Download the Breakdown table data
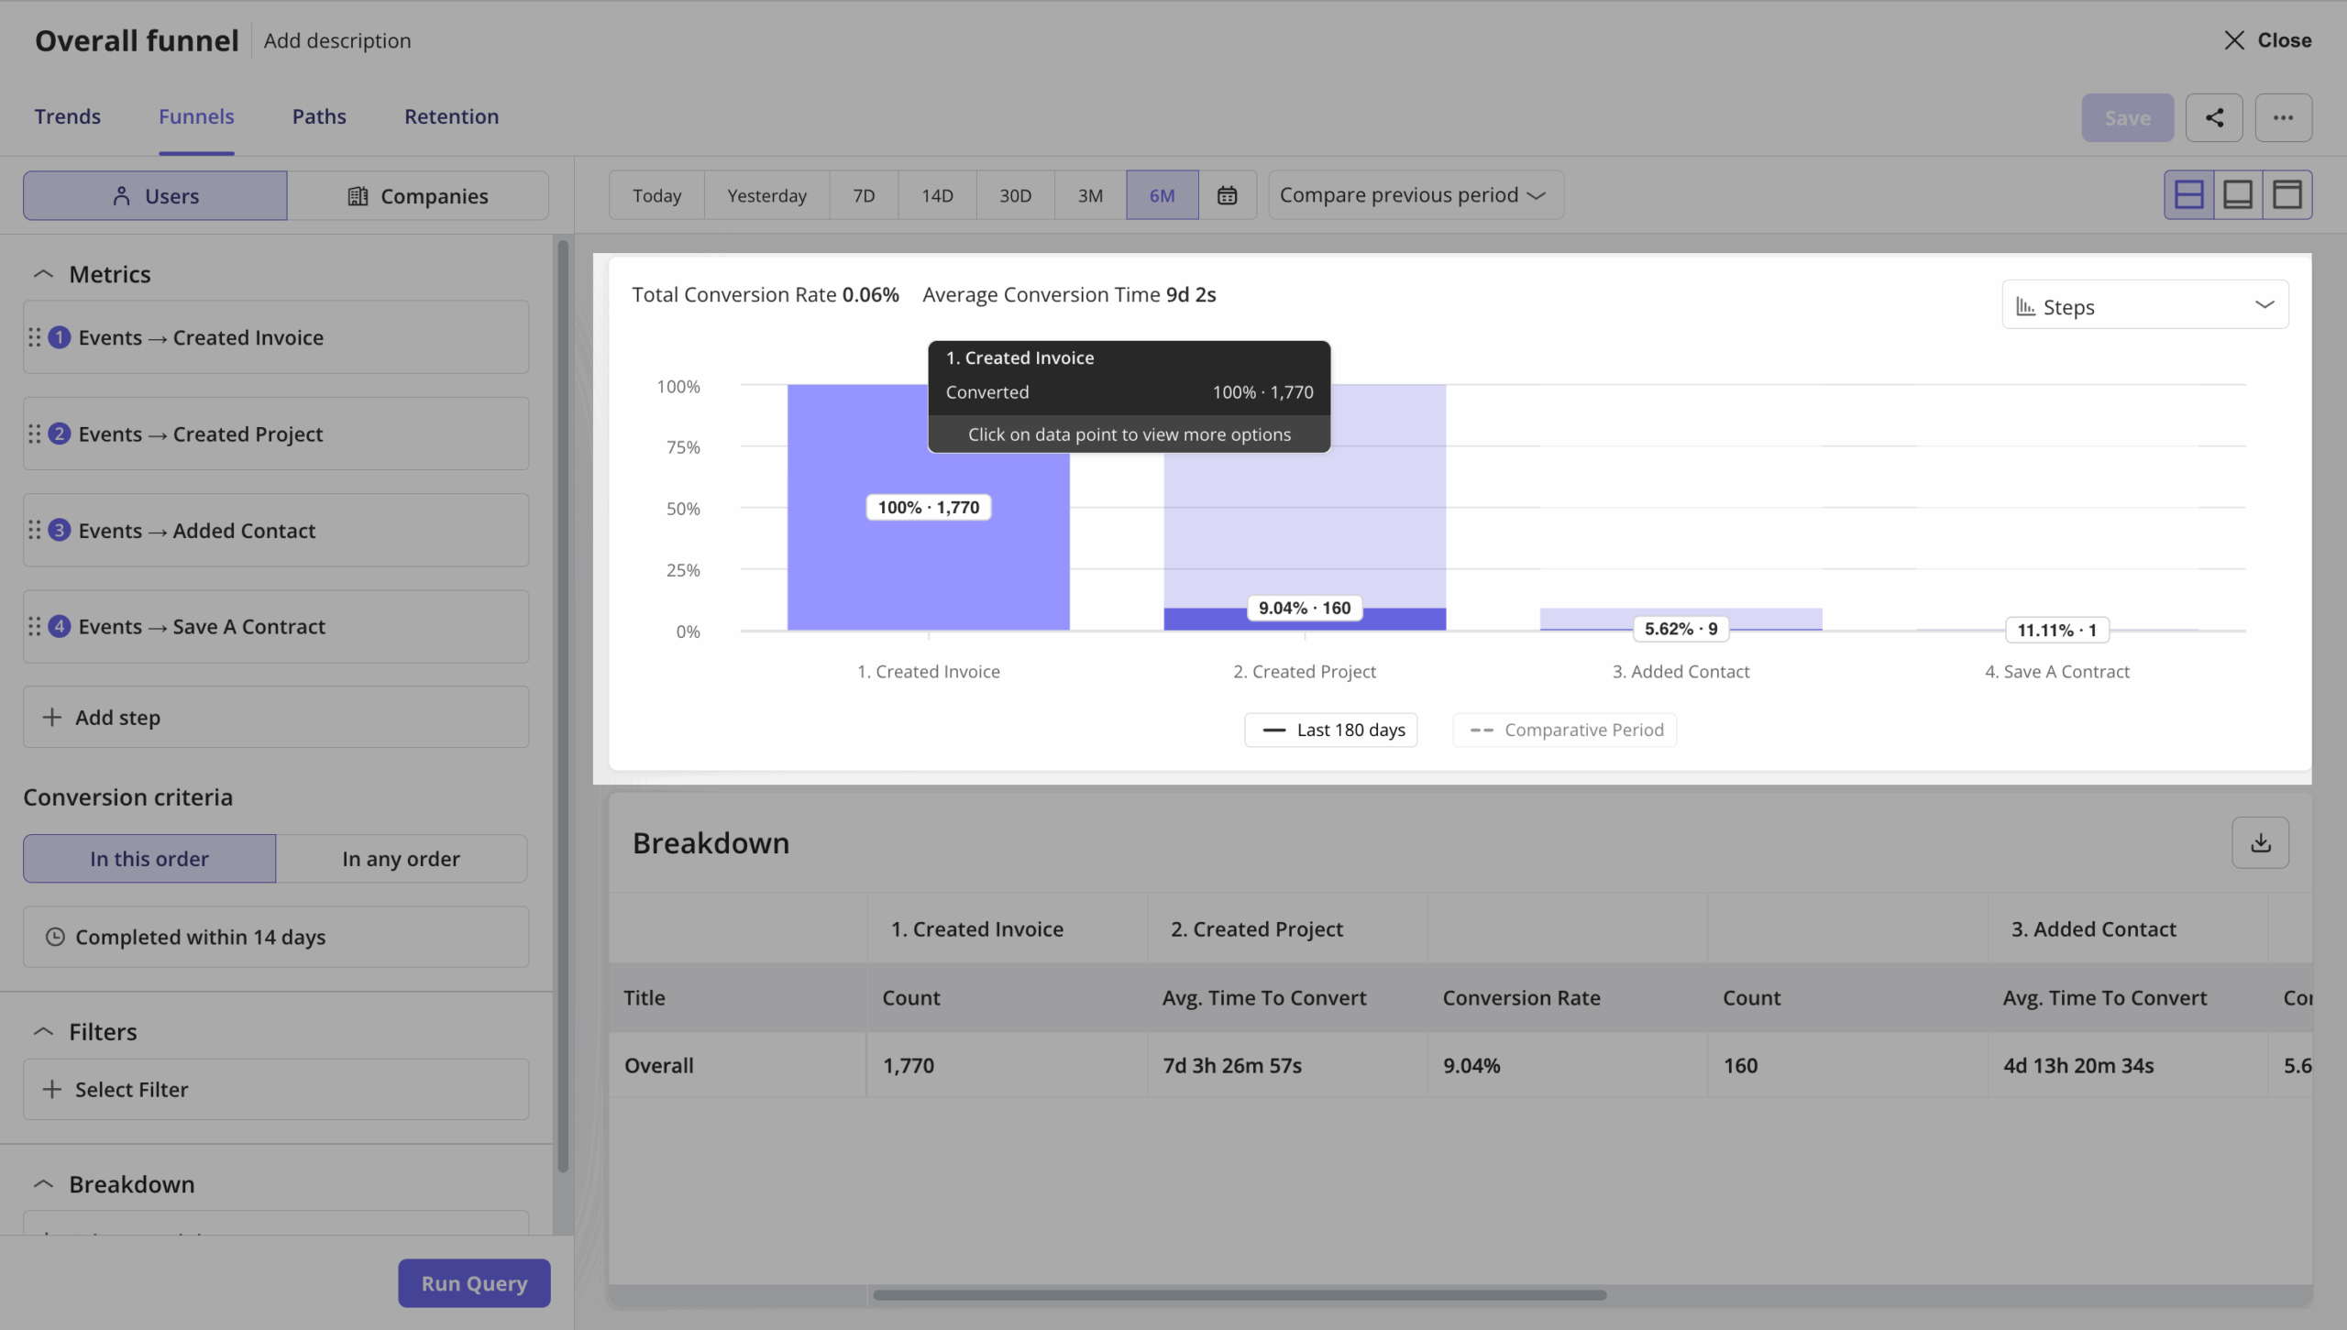The height and width of the screenshot is (1330, 2347). click(2260, 842)
